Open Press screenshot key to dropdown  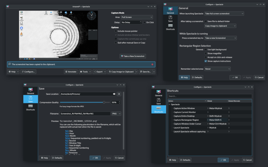pos(220,38)
